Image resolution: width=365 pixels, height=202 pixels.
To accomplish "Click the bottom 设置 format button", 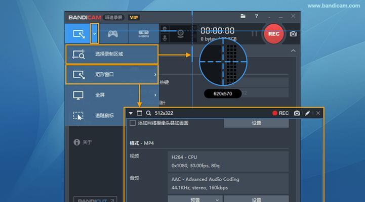I will coord(256,199).
